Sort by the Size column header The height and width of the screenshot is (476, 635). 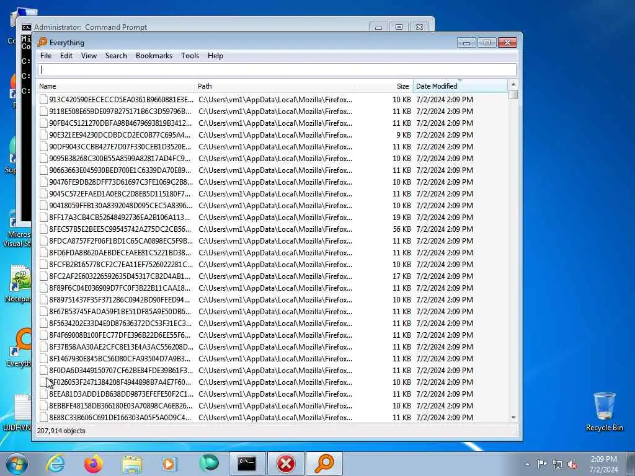tap(383, 86)
